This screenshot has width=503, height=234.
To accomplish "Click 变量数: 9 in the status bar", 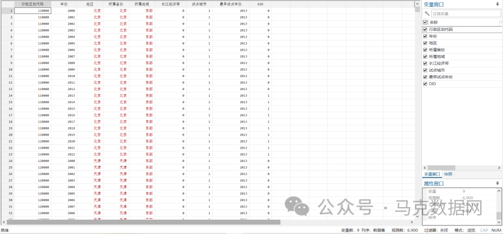I will click(x=350, y=230).
